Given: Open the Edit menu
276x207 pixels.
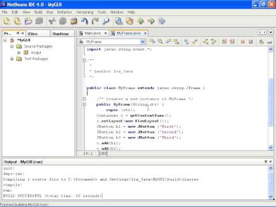Looking at the screenshot, I should [x=15, y=12].
